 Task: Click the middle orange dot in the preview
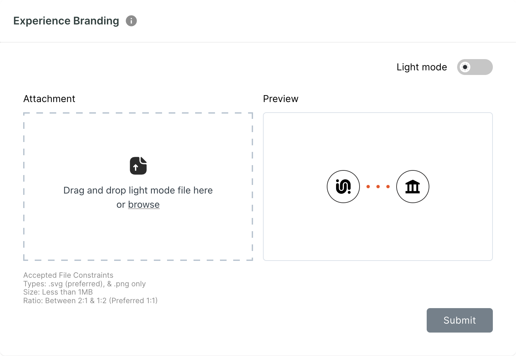point(378,187)
